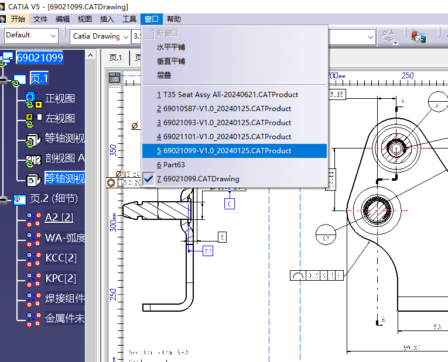Open the Catia Drawing font dropdown
The width and height of the screenshot is (448, 362).
[x=126, y=37]
